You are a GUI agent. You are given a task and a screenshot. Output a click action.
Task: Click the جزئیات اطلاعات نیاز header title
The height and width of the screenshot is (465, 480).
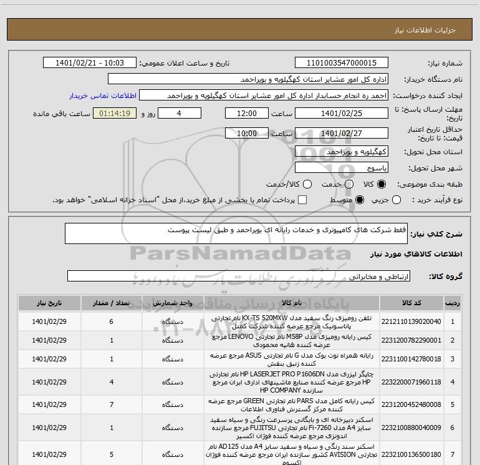click(x=425, y=30)
